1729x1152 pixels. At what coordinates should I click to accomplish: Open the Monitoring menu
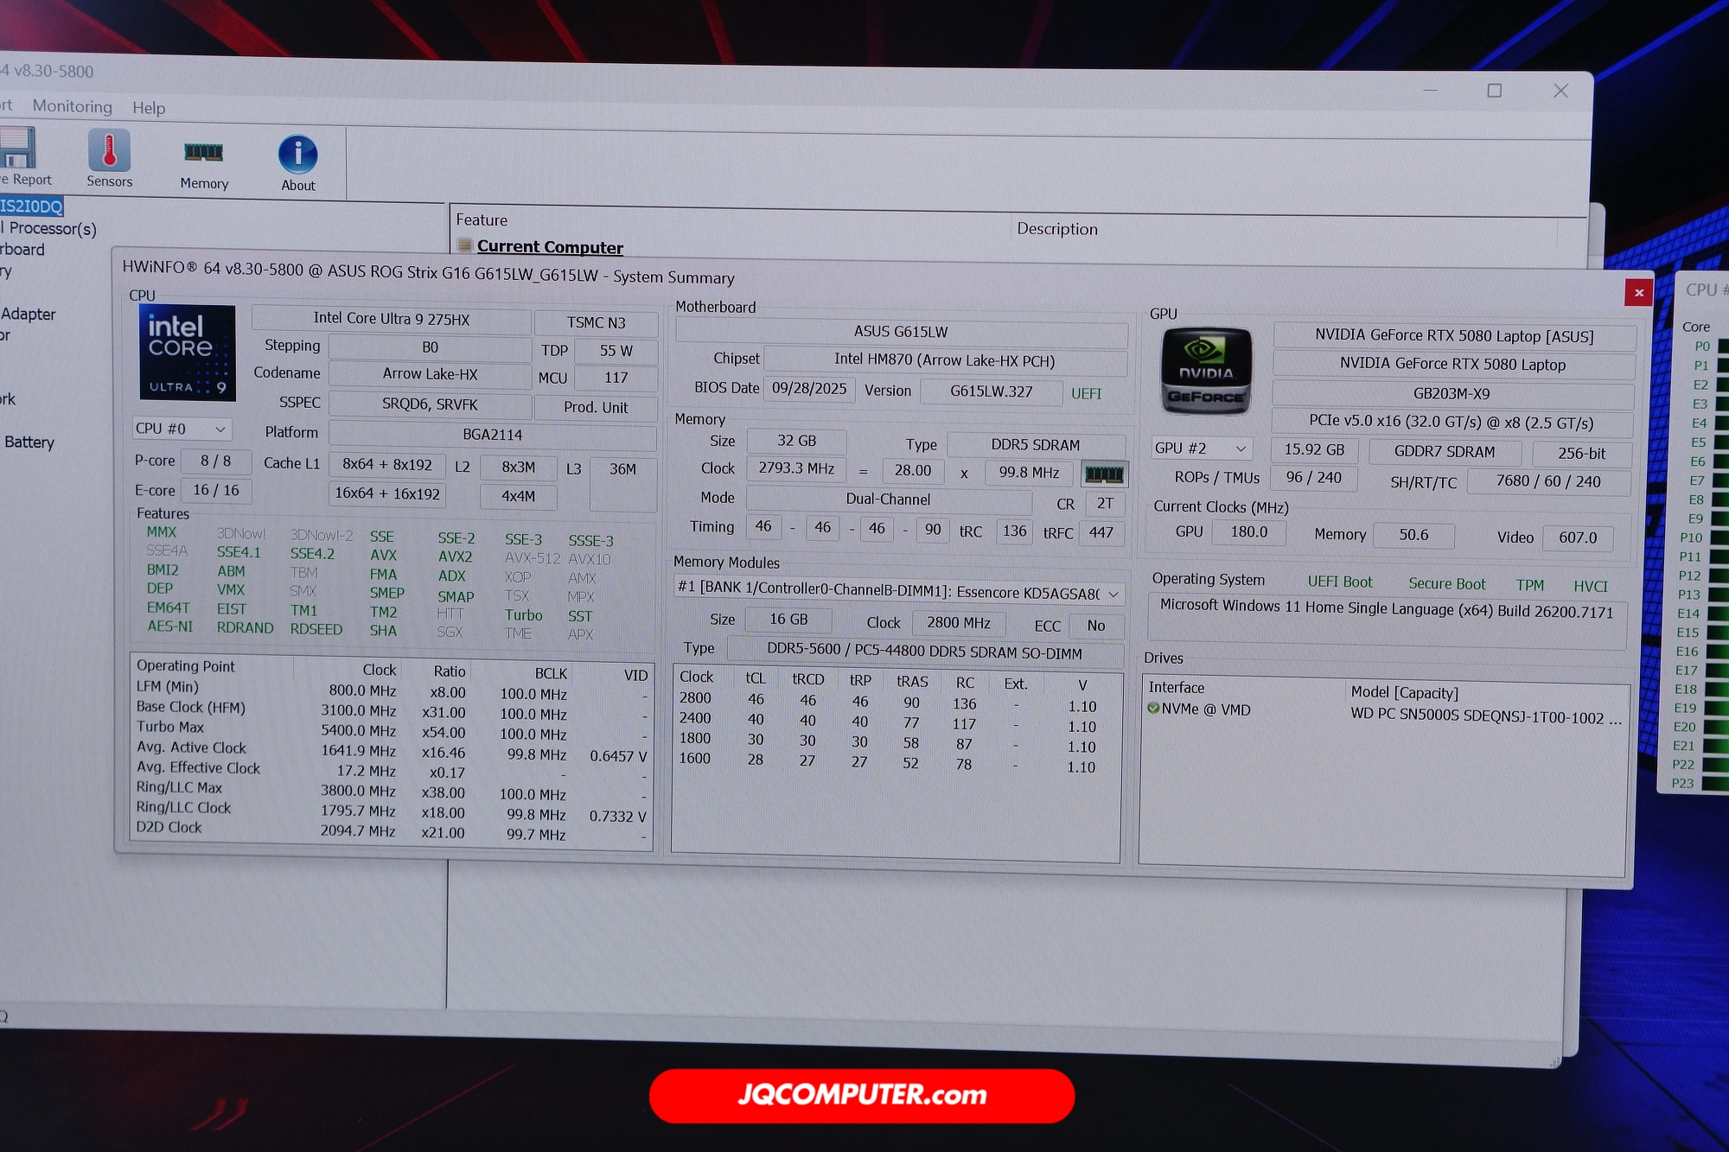point(73,107)
